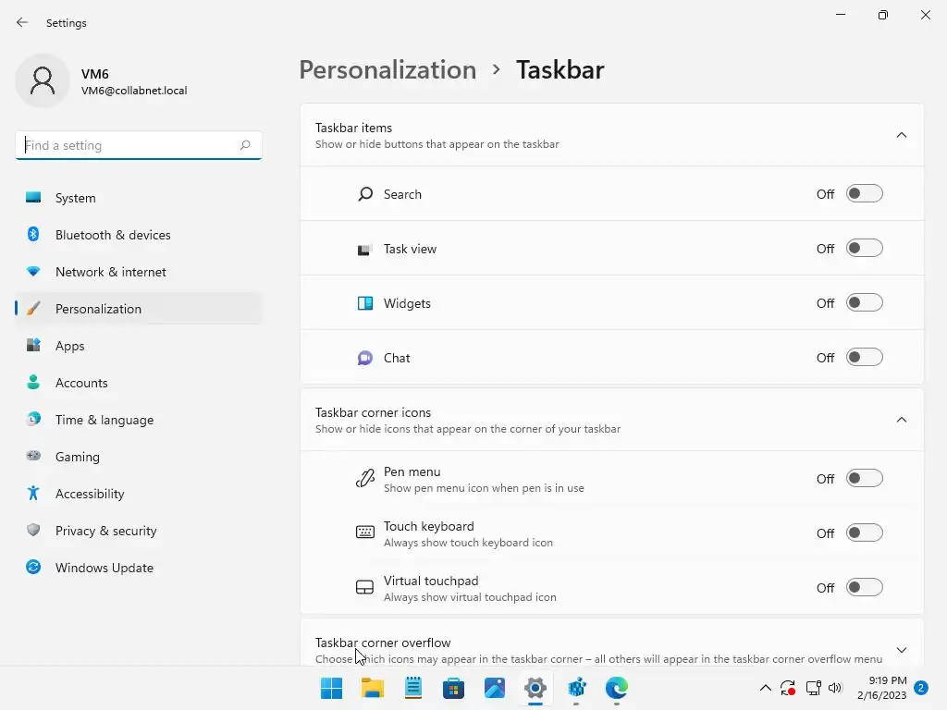
Task: Open Windows Update category
Action: pos(139,568)
